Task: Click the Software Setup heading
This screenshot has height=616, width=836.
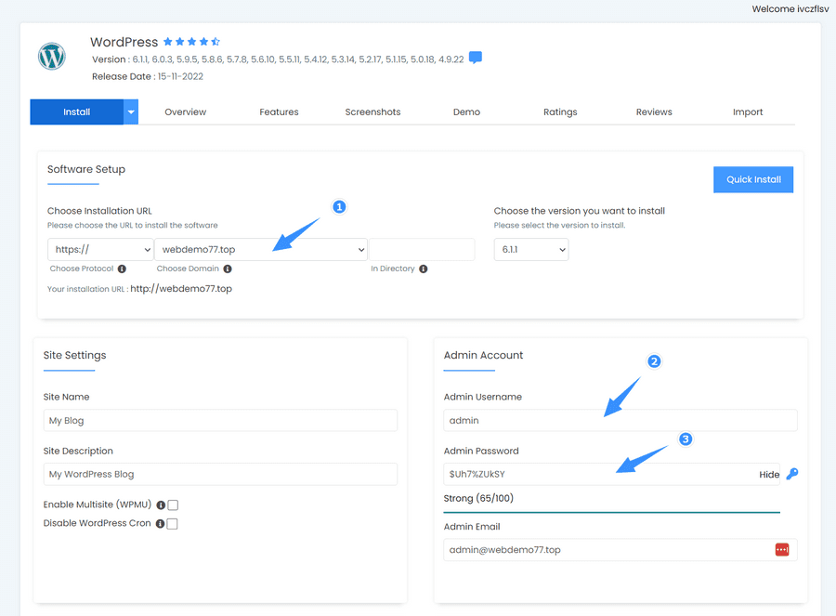Action: click(86, 169)
